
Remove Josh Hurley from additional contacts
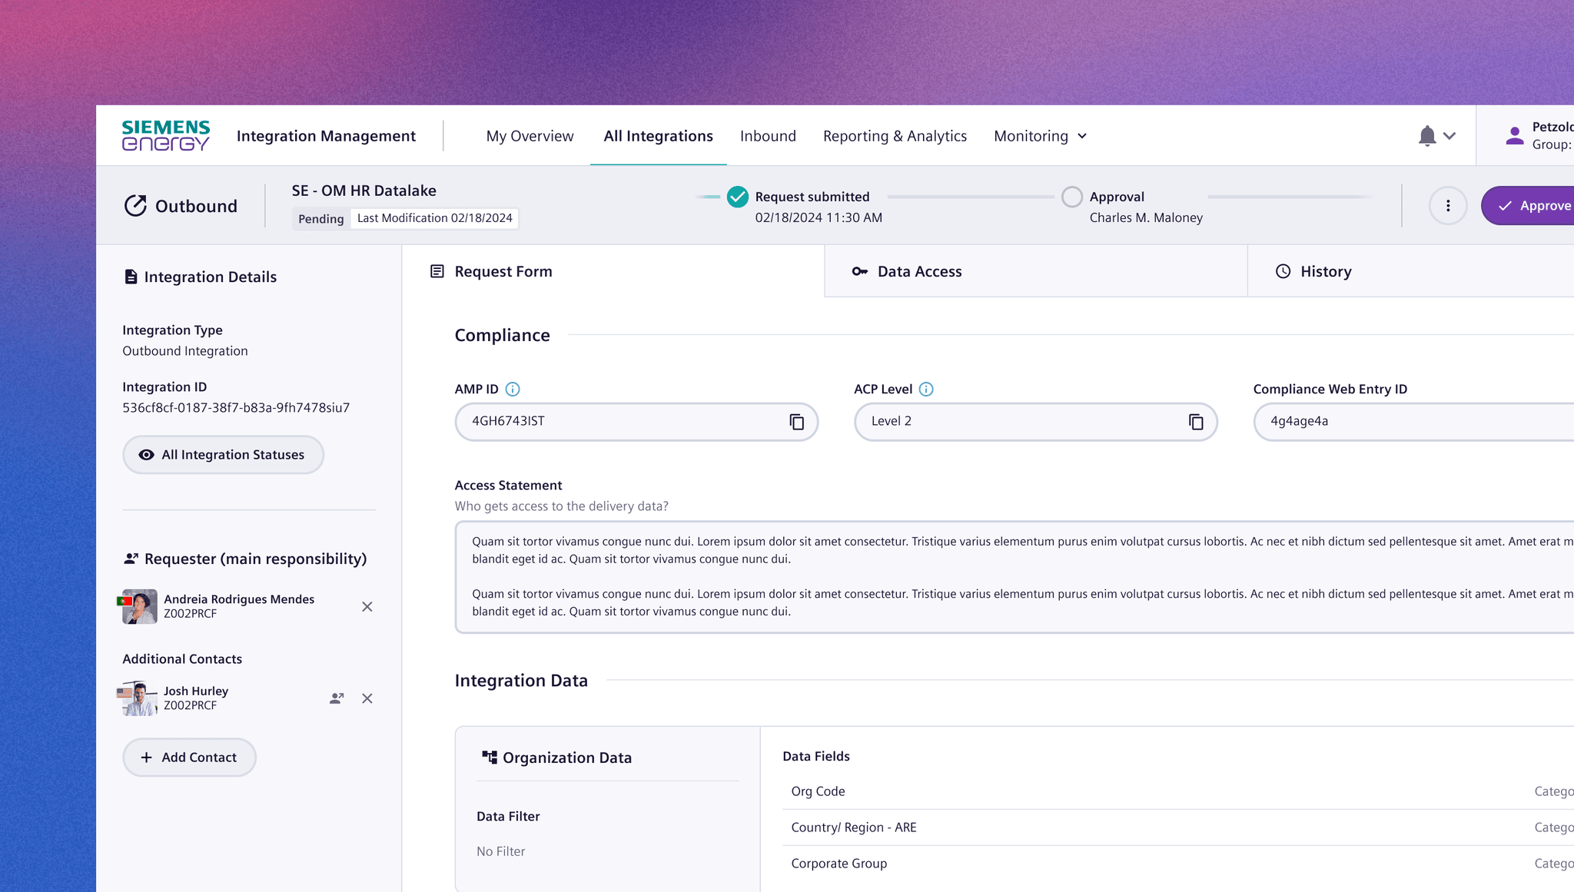[x=367, y=698]
